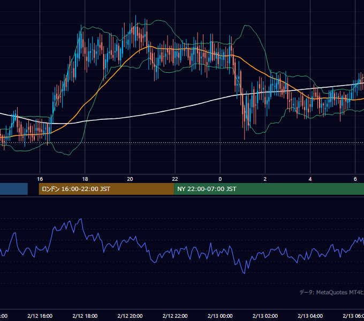Click the 2/13 04:00 date label
This screenshot has width=364, height=321.
coord(310,316)
